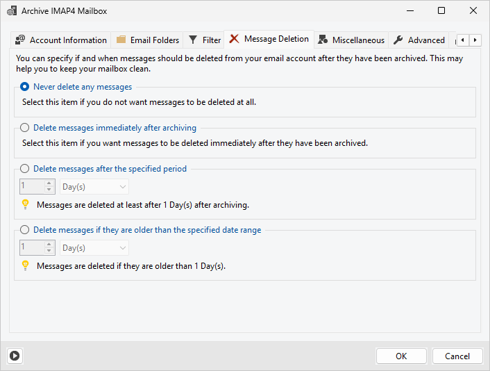Choose Delete messages after the specified period

tap(26, 169)
